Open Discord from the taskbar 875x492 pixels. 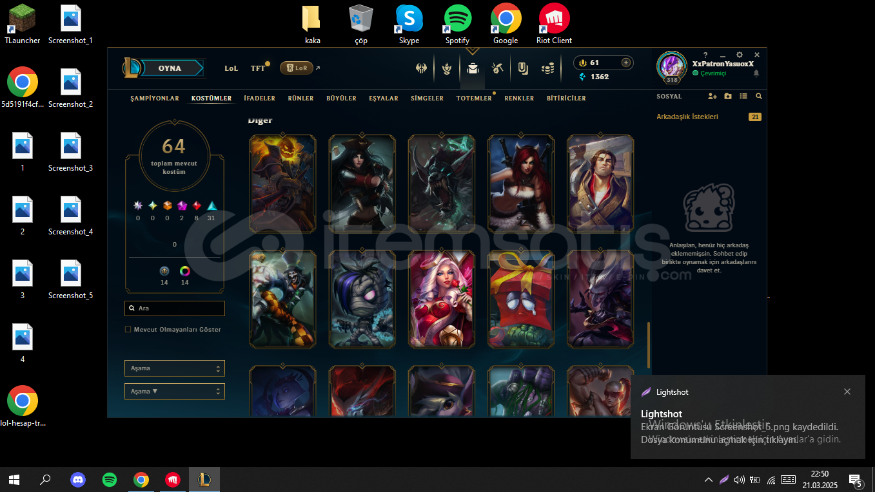click(78, 480)
